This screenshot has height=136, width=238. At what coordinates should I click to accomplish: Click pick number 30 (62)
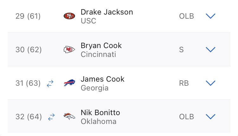[x=29, y=50]
